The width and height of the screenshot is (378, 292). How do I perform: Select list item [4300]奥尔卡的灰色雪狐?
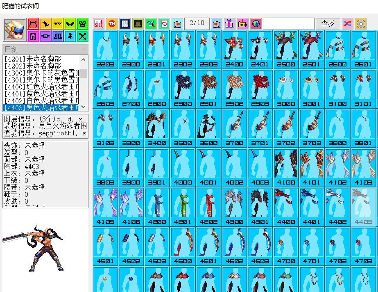[41, 73]
